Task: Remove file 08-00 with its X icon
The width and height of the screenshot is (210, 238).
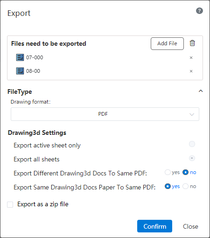Action: 191,71
